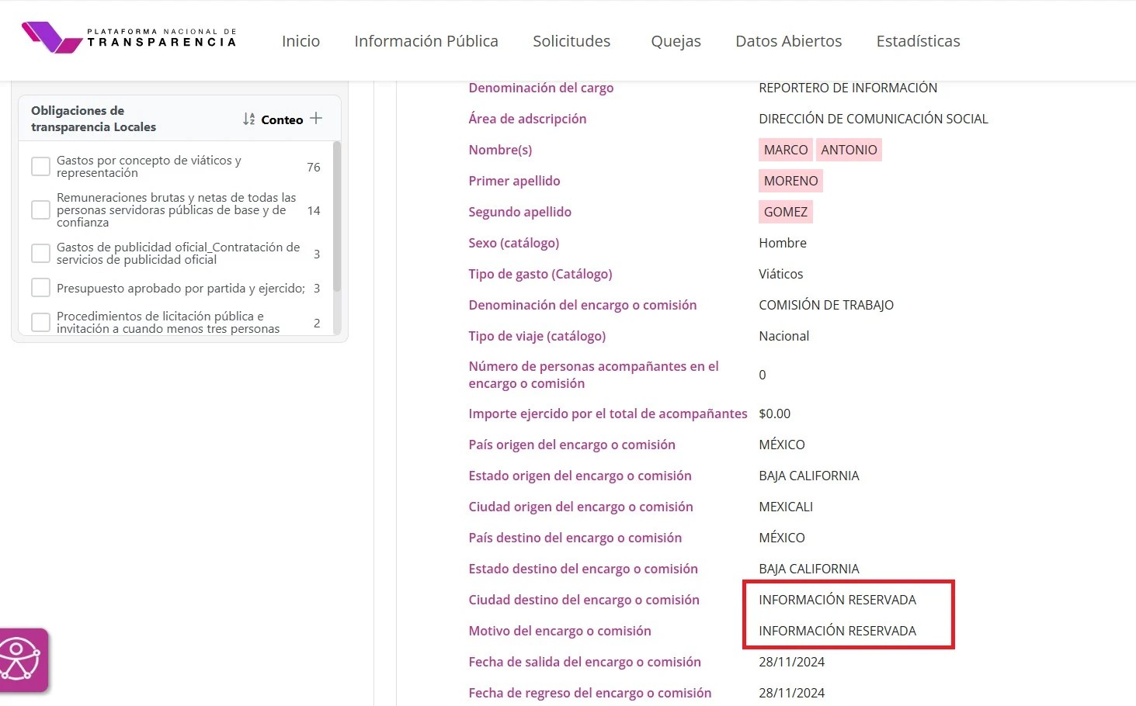This screenshot has width=1136, height=706.
Task: Open the accessibility widget icon
Action: 23,659
